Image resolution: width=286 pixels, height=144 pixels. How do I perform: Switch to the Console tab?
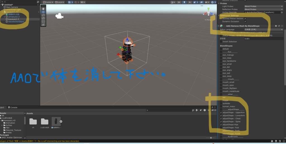(x=13, y=108)
